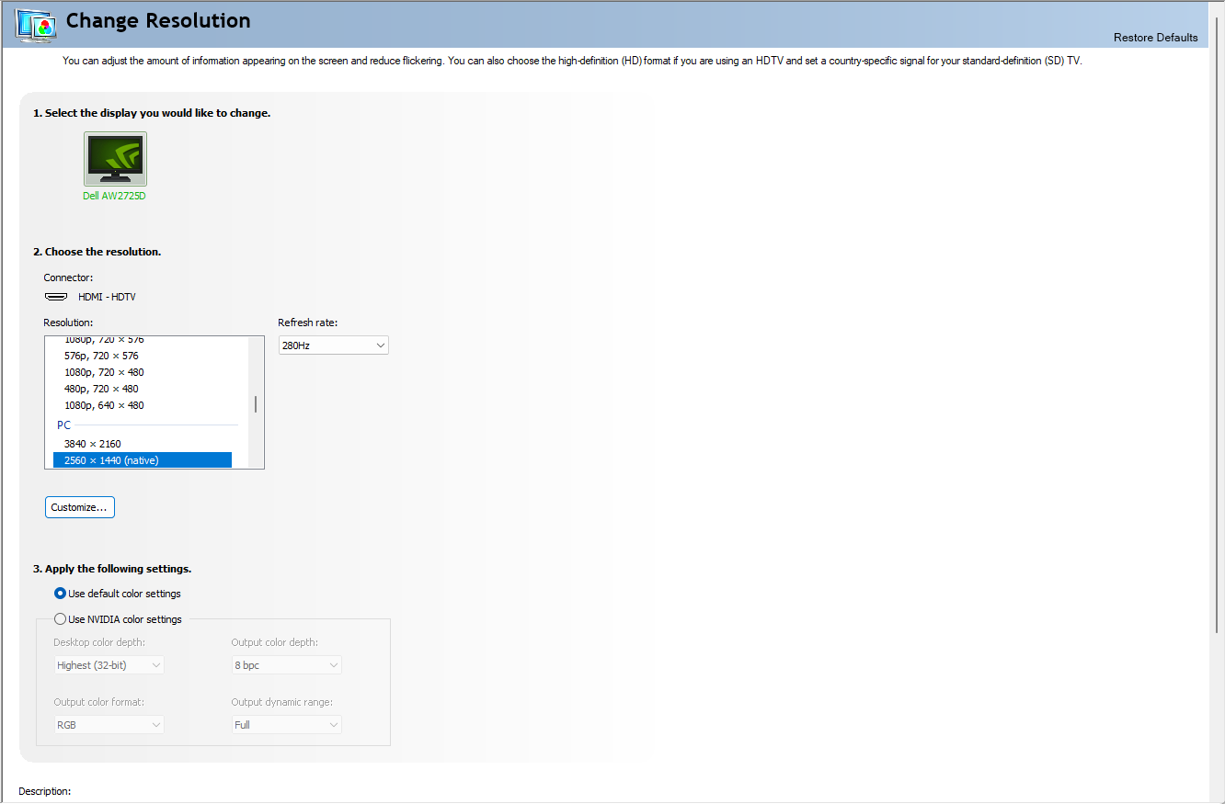1225x804 pixels.
Task: Select resolution 576p, 720 × 576
Action: 143,356
